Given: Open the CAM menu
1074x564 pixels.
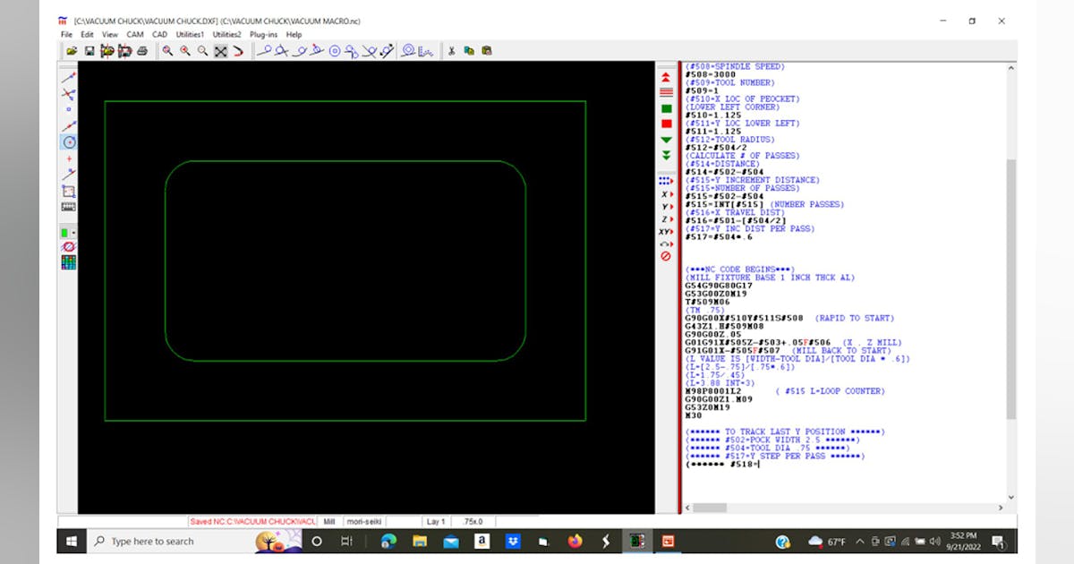Looking at the screenshot, I should [x=134, y=34].
